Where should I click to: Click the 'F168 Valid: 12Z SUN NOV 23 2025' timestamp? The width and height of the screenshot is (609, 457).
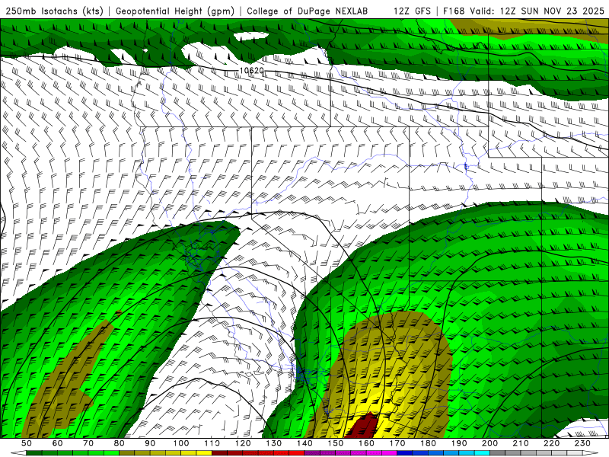click(524, 11)
